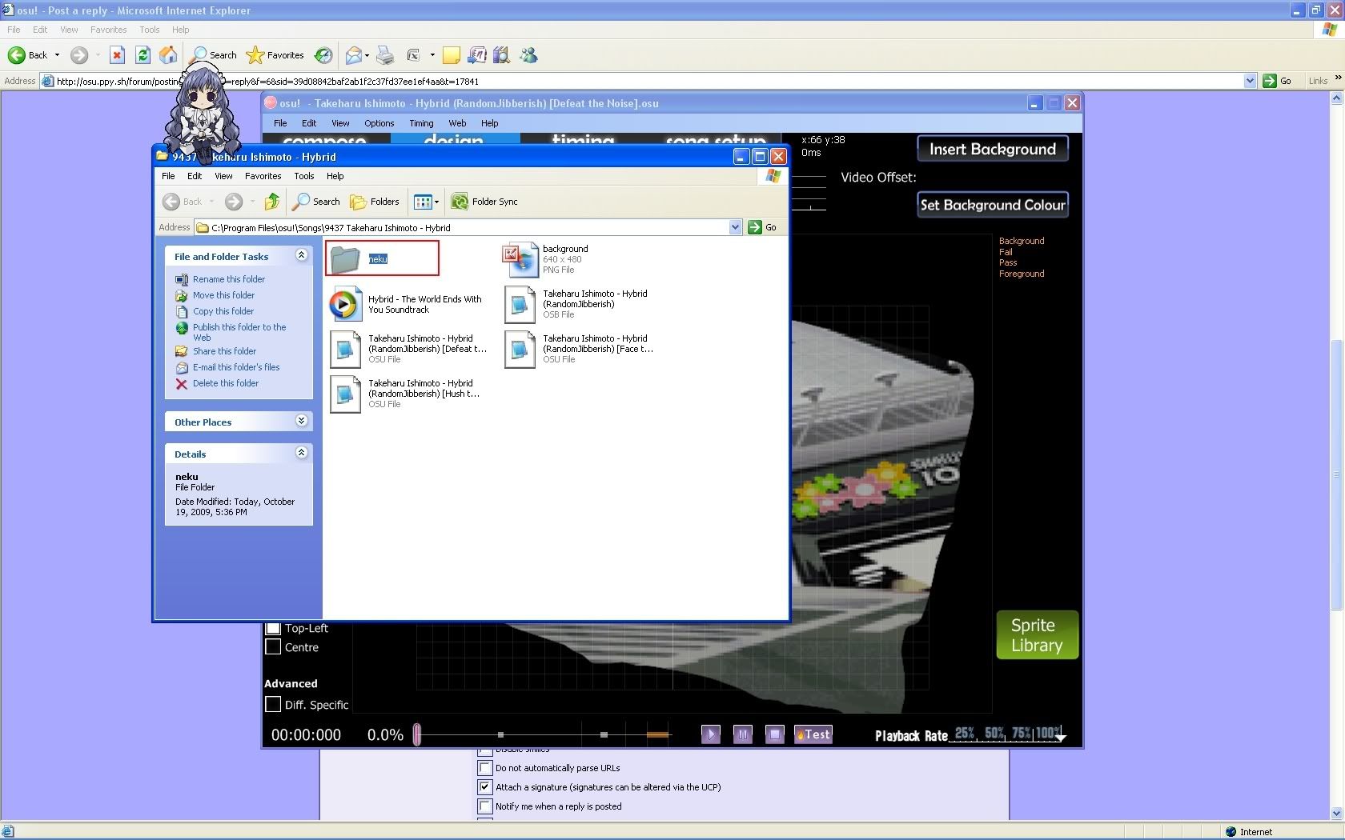The height and width of the screenshot is (840, 1345).
Task: Click the IE Messenger icon
Action: pos(528,55)
